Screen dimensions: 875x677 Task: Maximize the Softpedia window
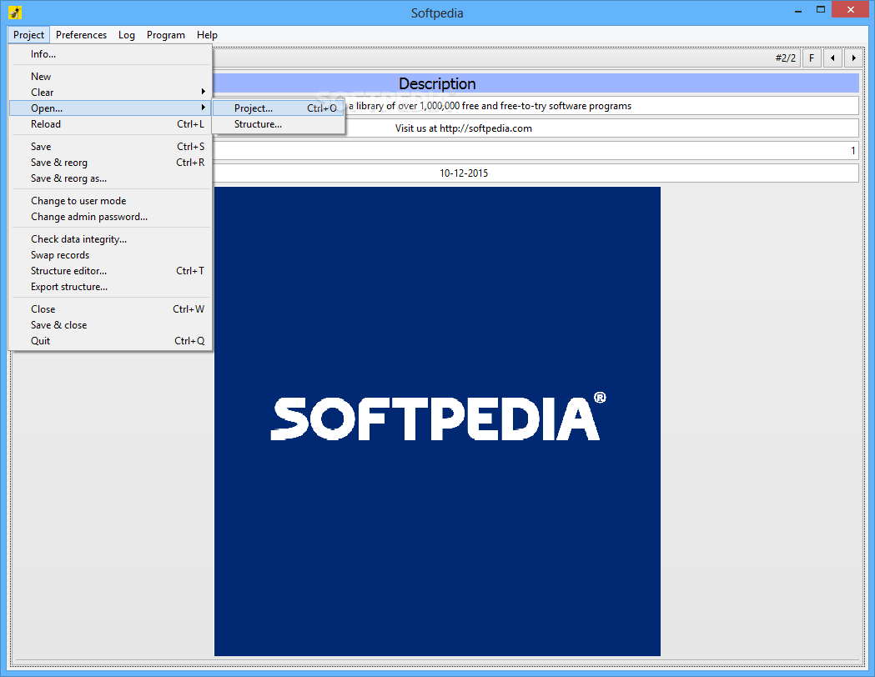pyautogui.click(x=820, y=10)
